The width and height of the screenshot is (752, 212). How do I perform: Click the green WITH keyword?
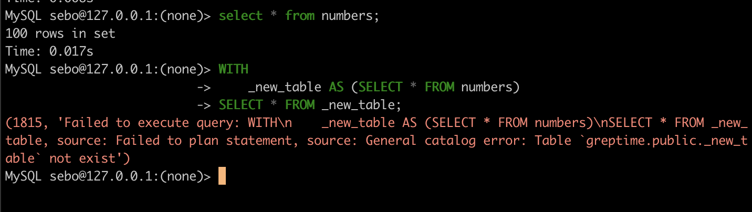pos(233,69)
